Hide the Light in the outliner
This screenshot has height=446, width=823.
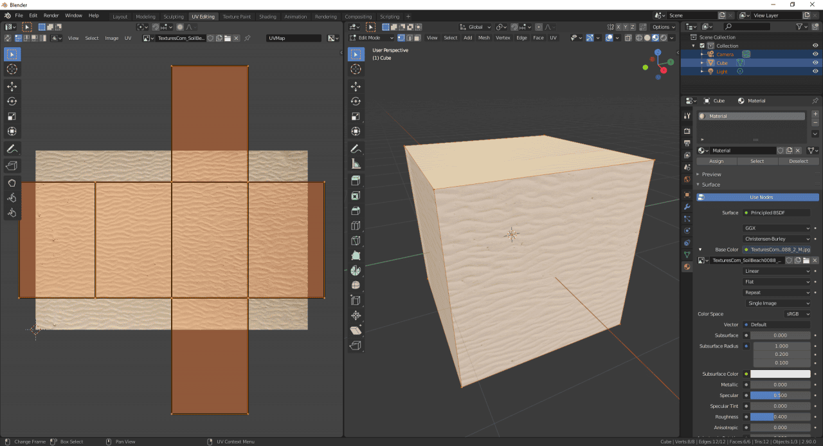click(x=815, y=71)
